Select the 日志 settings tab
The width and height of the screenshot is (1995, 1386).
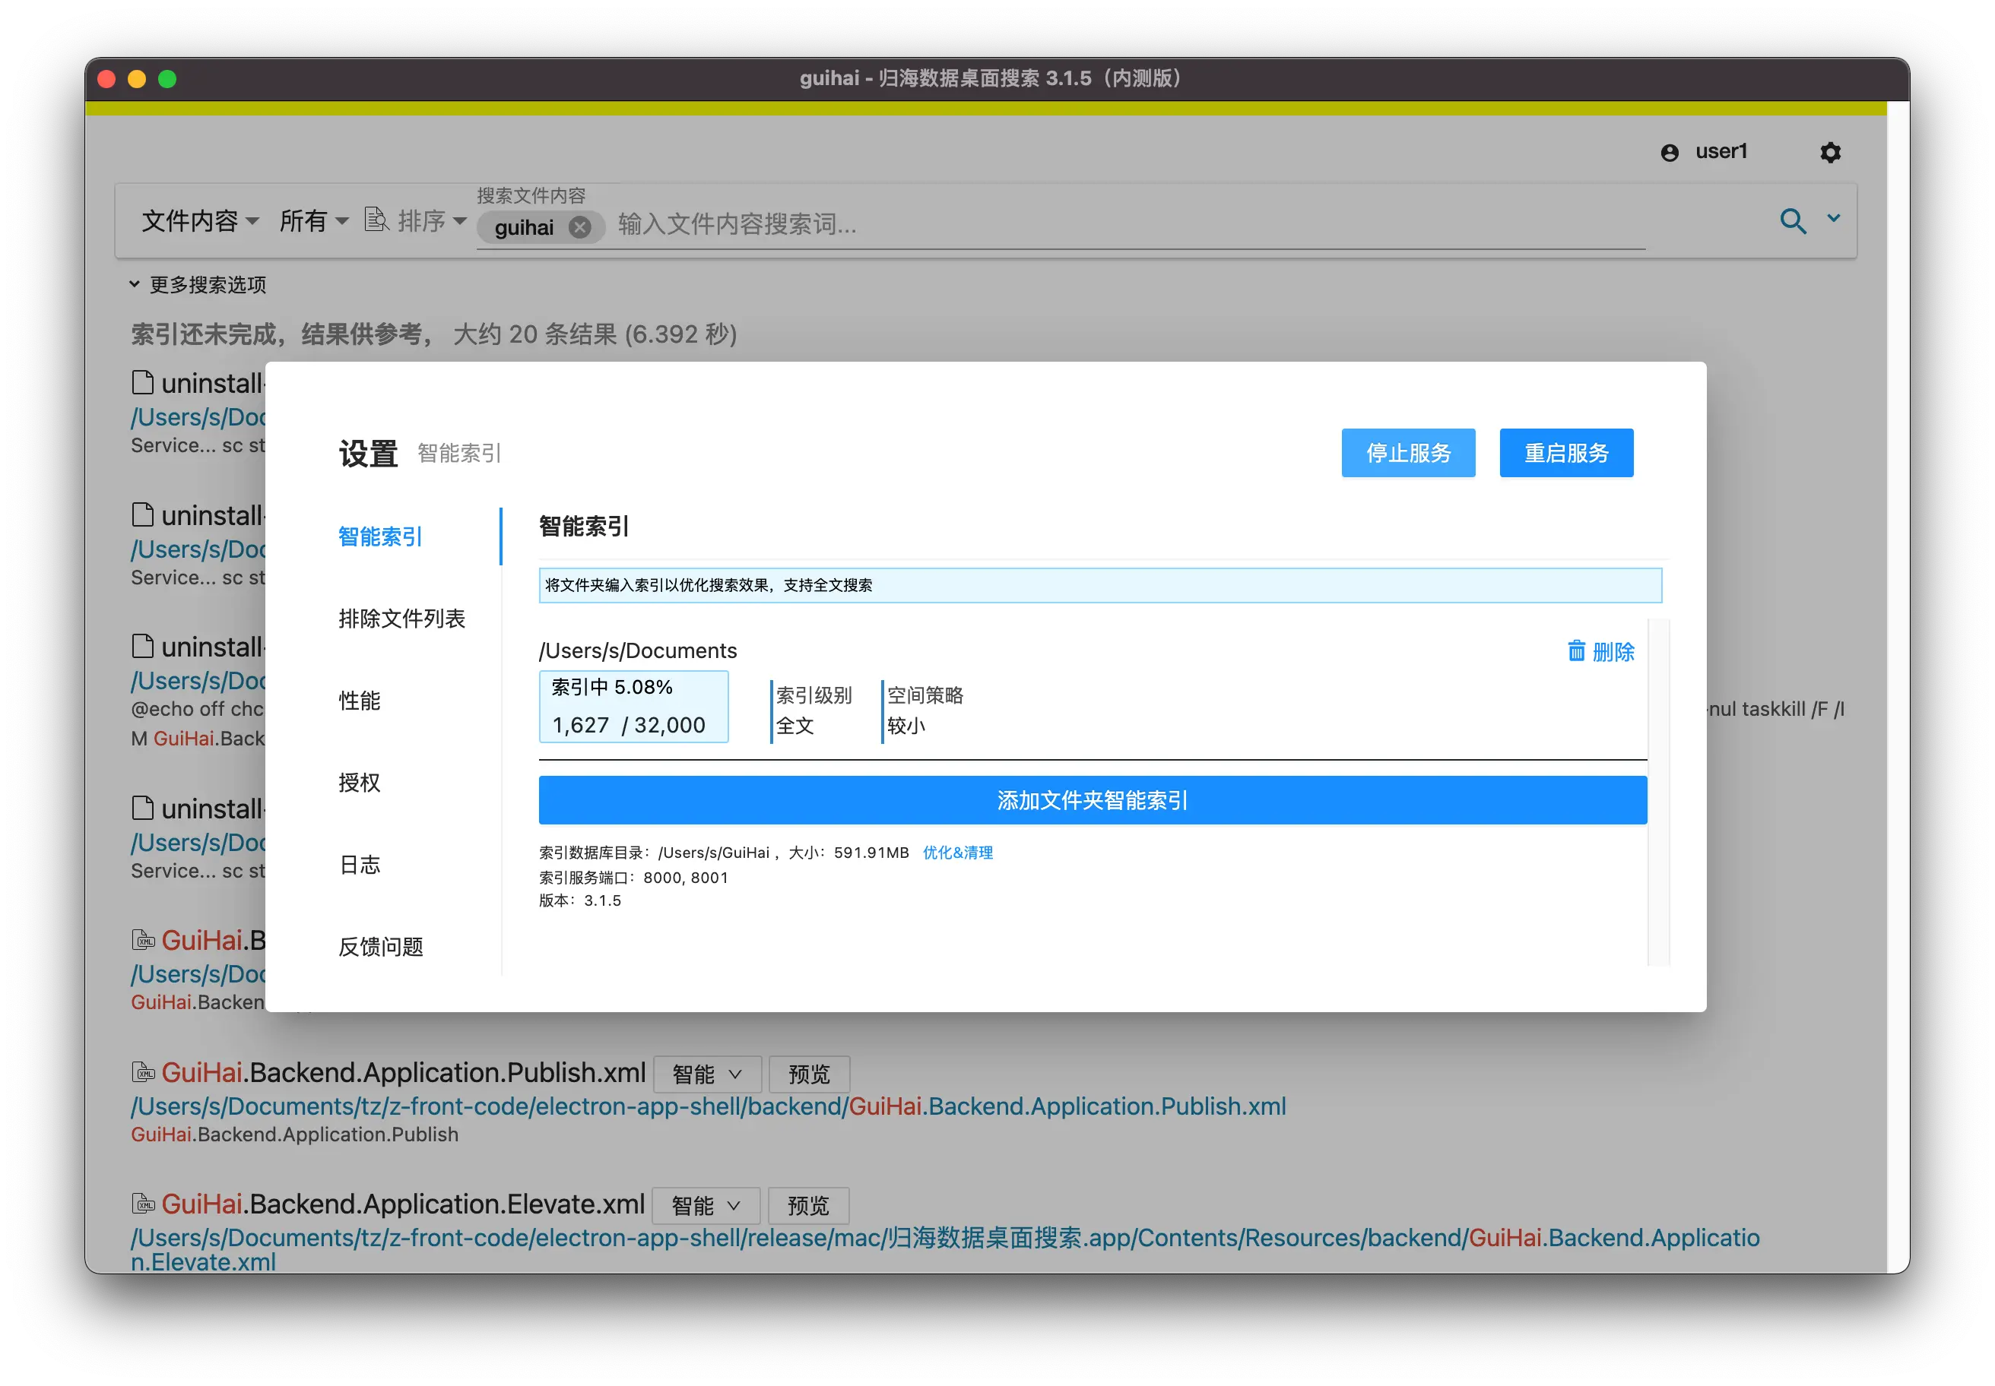point(360,864)
